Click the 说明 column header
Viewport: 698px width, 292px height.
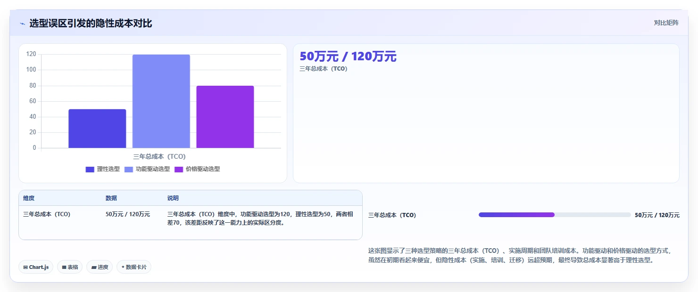pos(173,198)
